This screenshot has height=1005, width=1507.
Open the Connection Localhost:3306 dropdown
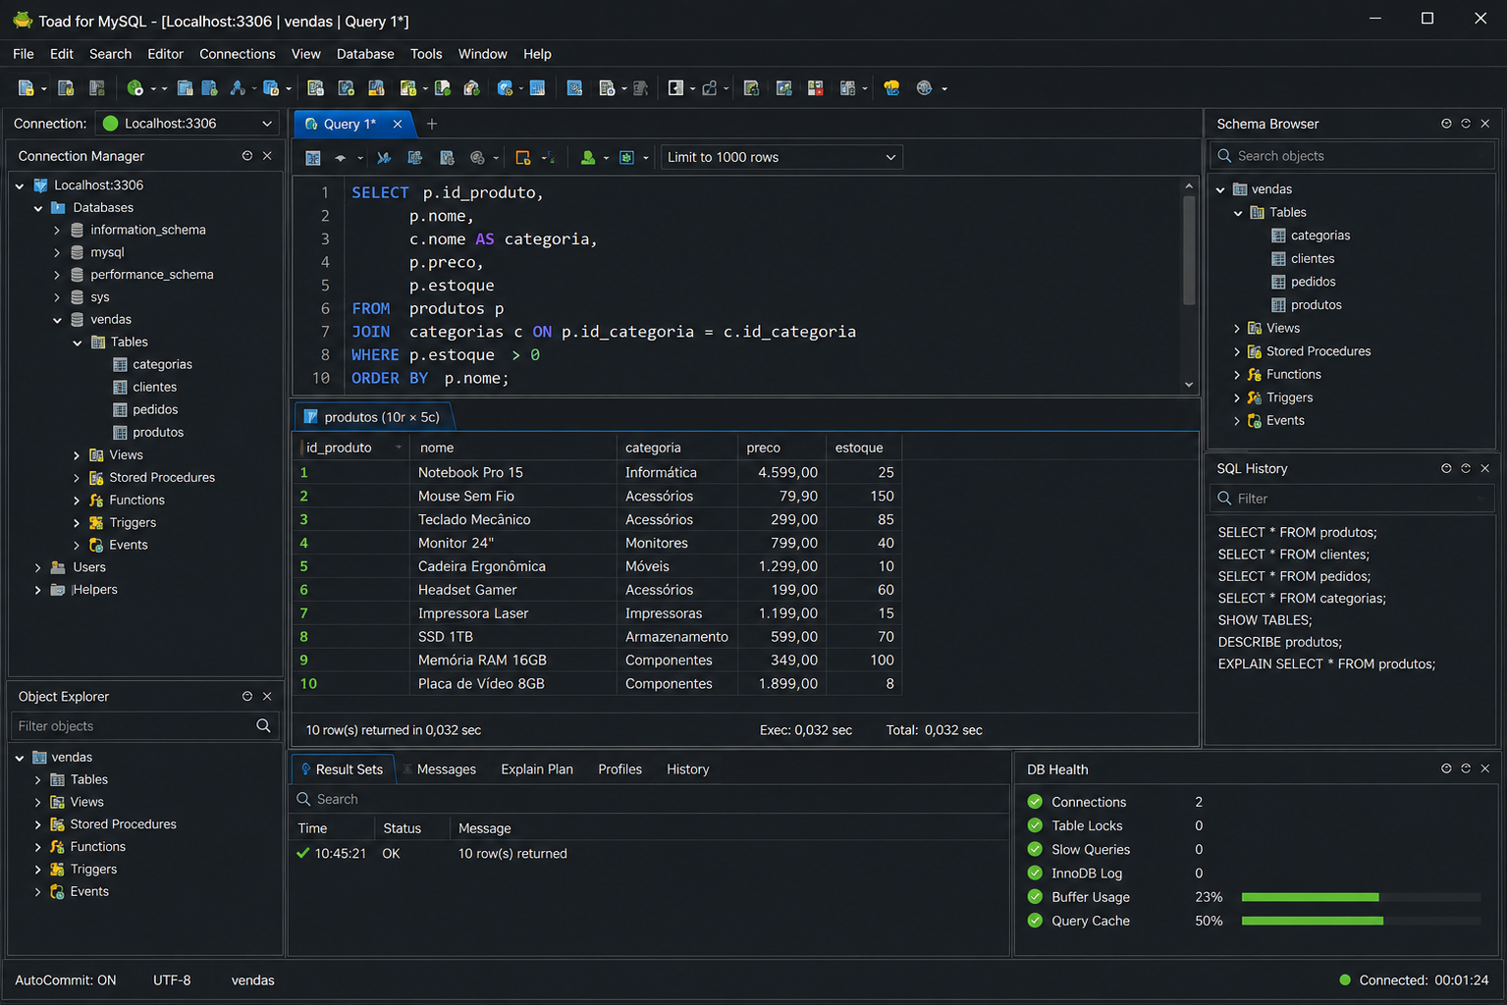pyautogui.click(x=187, y=124)
